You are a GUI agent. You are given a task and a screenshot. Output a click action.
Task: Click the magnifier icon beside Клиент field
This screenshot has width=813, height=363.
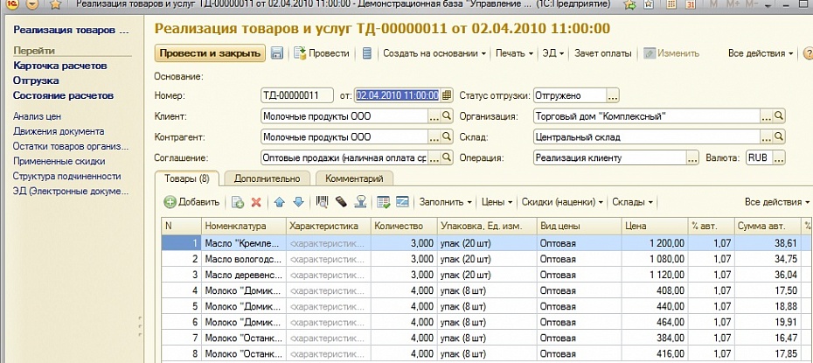(447, 115)
